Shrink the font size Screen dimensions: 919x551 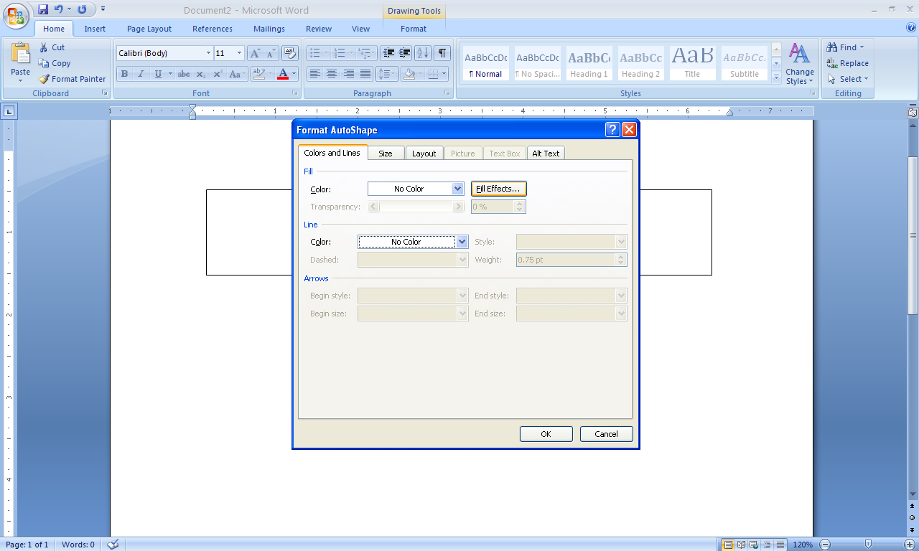click(271, 53)
